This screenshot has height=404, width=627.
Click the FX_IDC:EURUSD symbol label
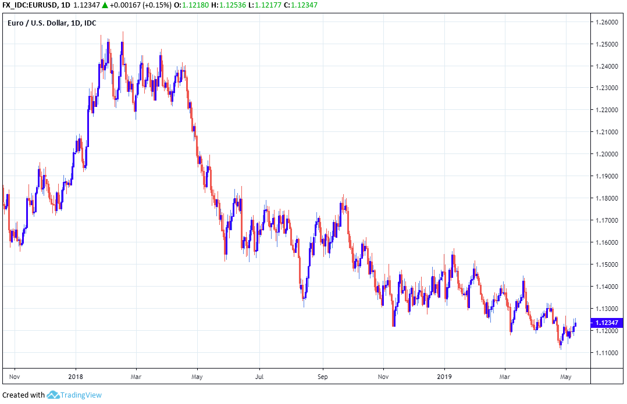(x=29, y=6)
